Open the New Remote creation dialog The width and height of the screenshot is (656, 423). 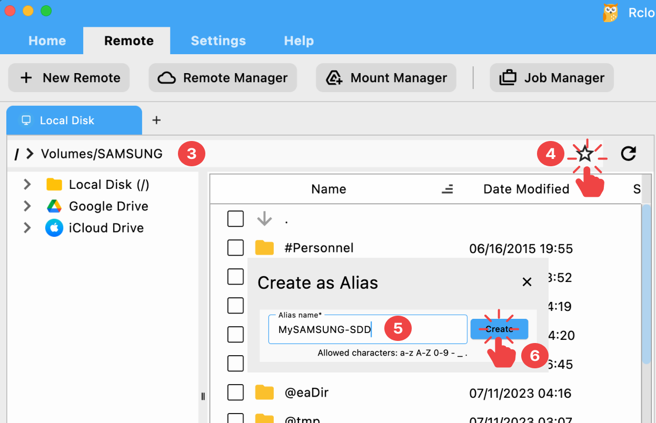(x=68, y=77)
